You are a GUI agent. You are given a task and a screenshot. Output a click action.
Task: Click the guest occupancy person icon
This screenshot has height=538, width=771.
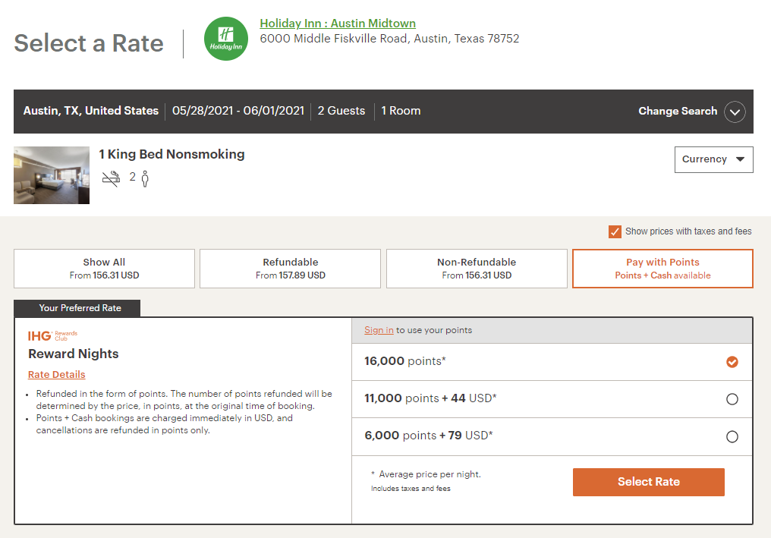coord(144,179)
